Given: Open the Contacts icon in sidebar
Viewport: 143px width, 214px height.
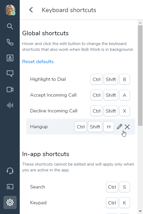Looking at the screenshot, I should click(10, 58).
